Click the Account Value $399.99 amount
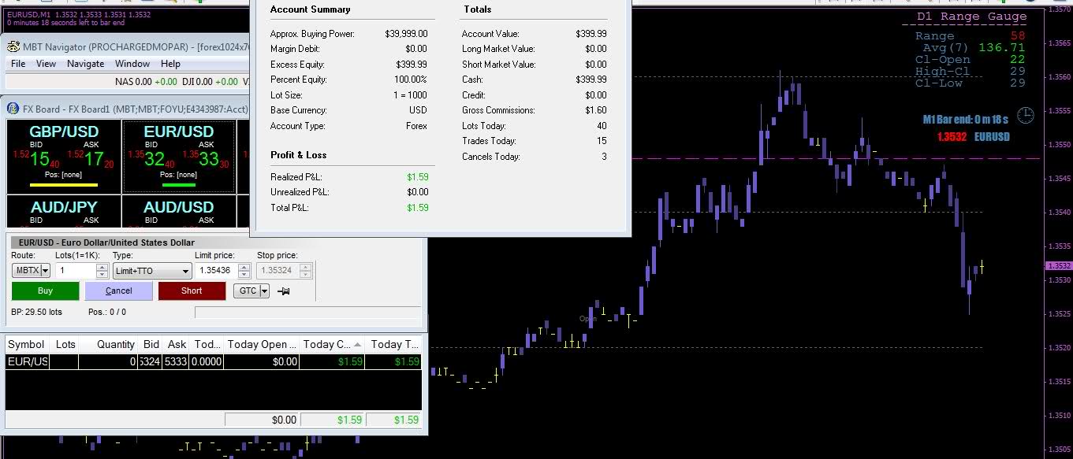This screenshot has height=459, width=1073. (591, 34)
